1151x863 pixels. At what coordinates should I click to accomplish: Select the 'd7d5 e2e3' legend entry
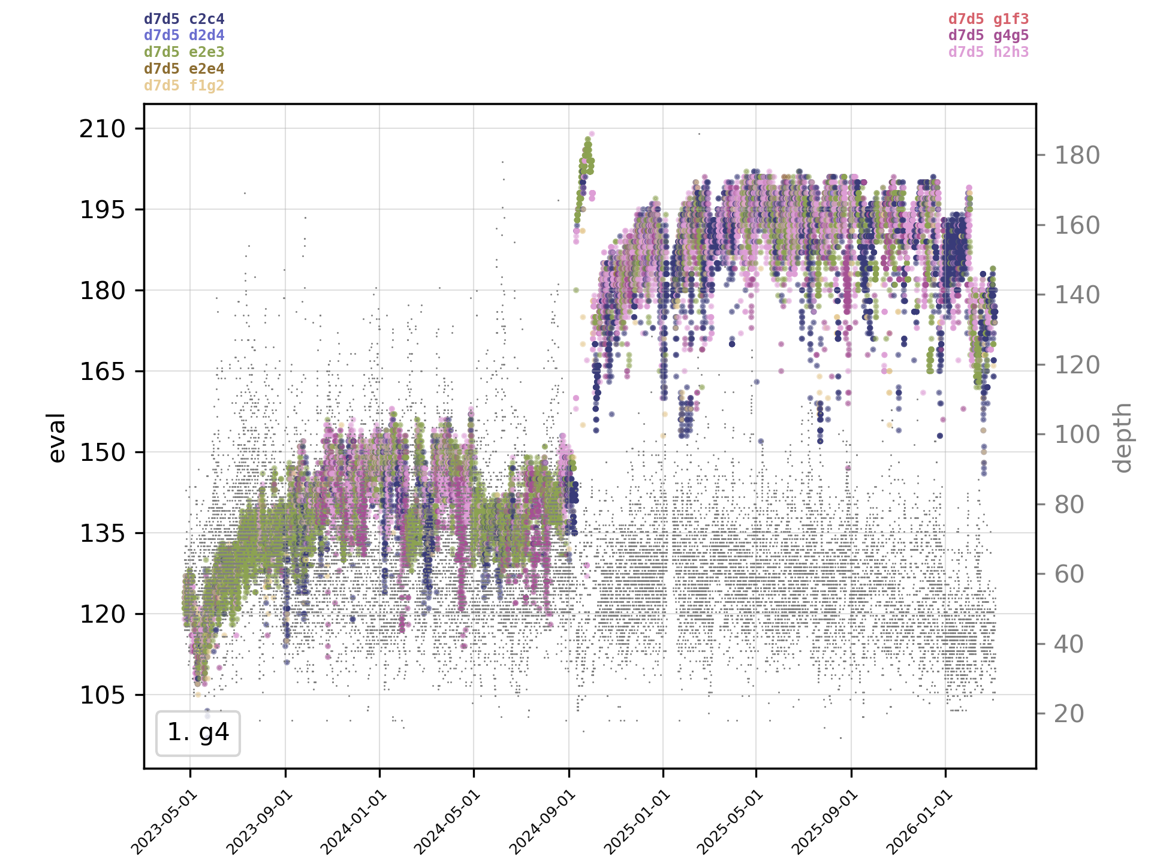(x=184, y=52)
